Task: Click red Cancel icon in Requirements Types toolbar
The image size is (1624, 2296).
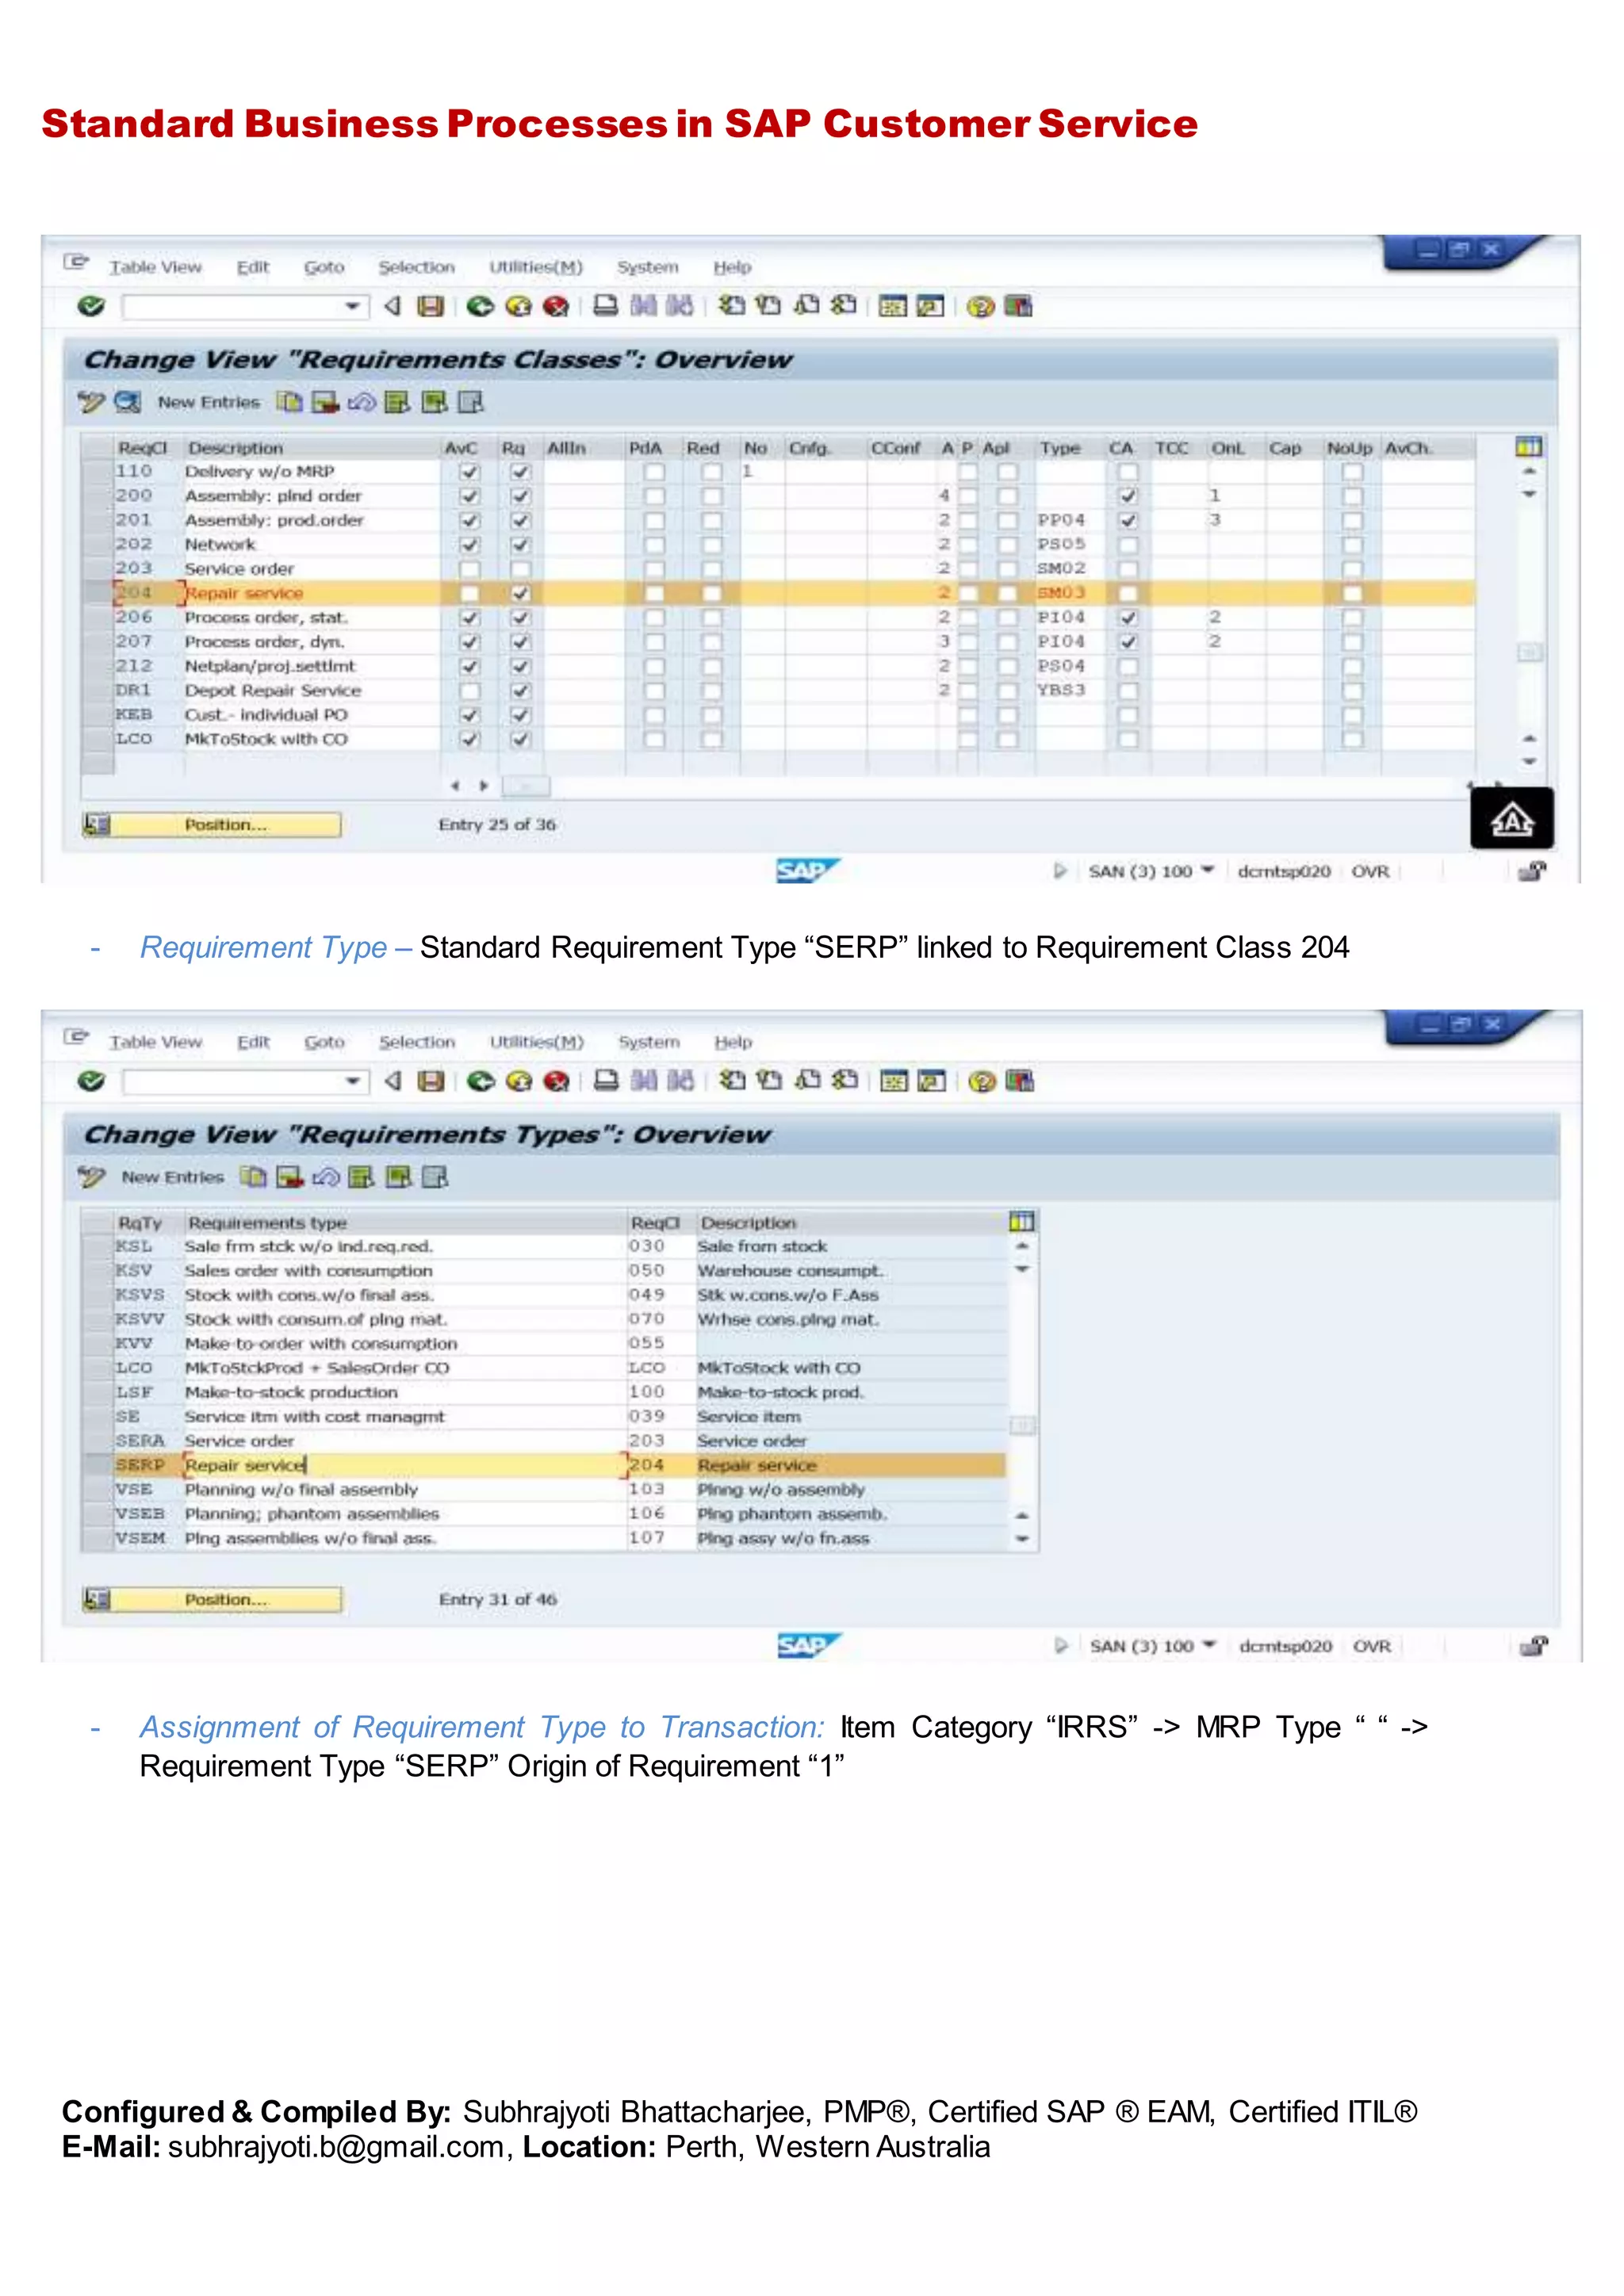Action: (x=557, y=1081)
